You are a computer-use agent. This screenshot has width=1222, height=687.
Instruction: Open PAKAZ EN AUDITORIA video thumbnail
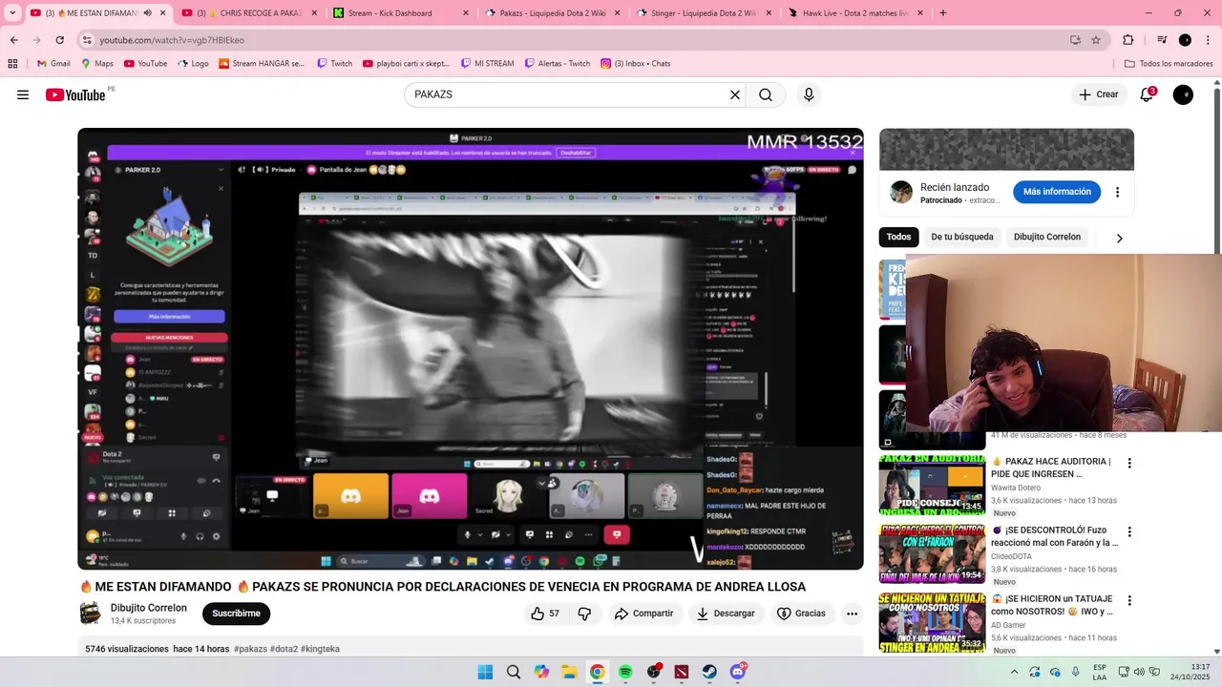coord(932,485)
